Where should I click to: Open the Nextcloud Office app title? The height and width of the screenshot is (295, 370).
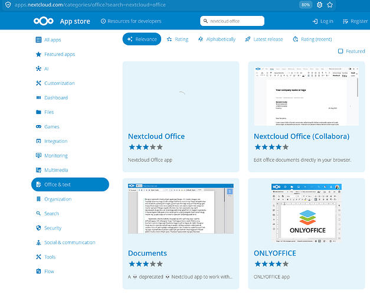156,136
